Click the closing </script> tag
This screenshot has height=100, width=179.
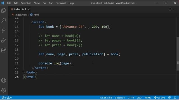tap(40, 68)
